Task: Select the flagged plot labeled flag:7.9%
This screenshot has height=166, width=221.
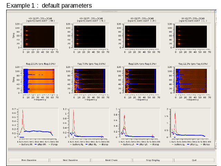Action: (90, 81)
